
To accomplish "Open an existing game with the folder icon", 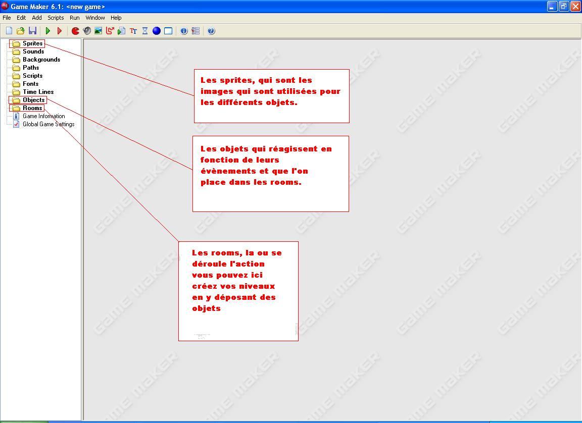I will point(21,31).
